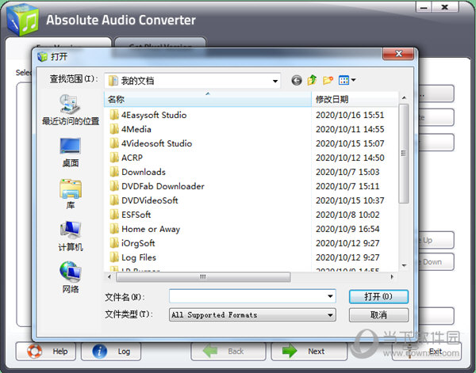Create a new folder icon

(328, 80)
